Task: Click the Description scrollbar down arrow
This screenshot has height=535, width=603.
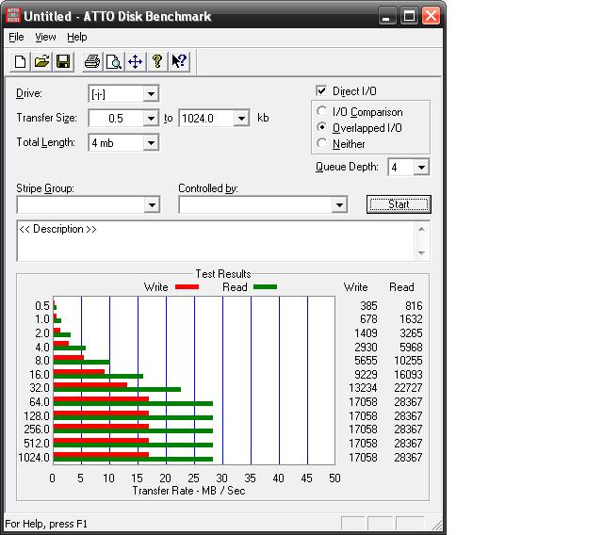Action: pos(421,252)
